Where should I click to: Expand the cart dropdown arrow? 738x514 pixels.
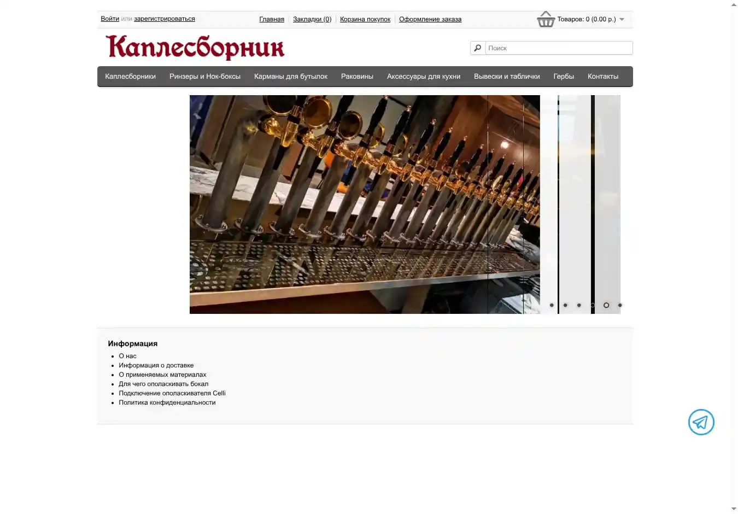click(622, 20)
